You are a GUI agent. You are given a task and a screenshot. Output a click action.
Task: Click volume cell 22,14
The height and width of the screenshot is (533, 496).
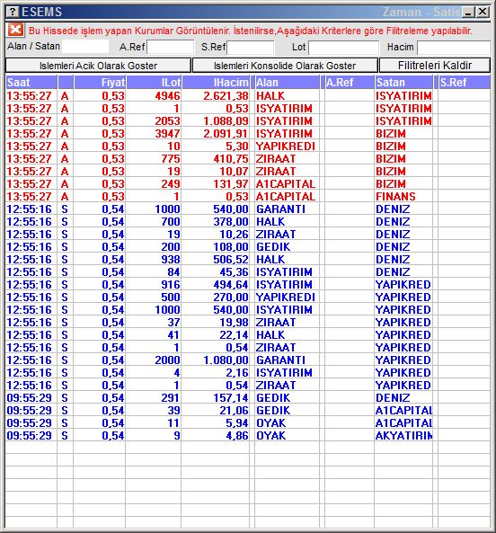(x=234, y=335)
